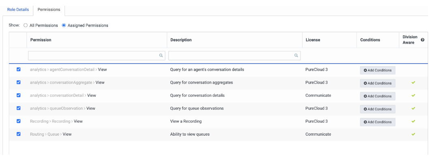Click 'Query for an agent's conversation details' description
Image resolution: width=433 pixels, height=158 pixels.
(x=207, y=70)
